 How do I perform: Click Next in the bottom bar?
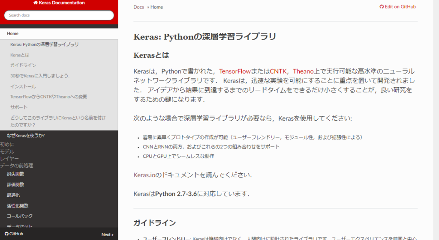click(x=107, y=234)
